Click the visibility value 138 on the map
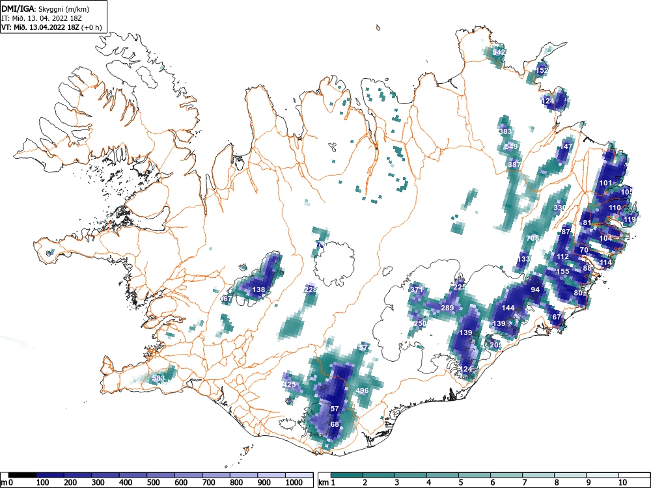 pos(258,290)
